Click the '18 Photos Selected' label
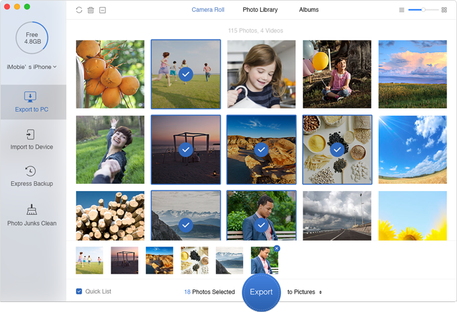Image resolution: width=457 pixels, height=312 pixels. [x=209, y=292]
